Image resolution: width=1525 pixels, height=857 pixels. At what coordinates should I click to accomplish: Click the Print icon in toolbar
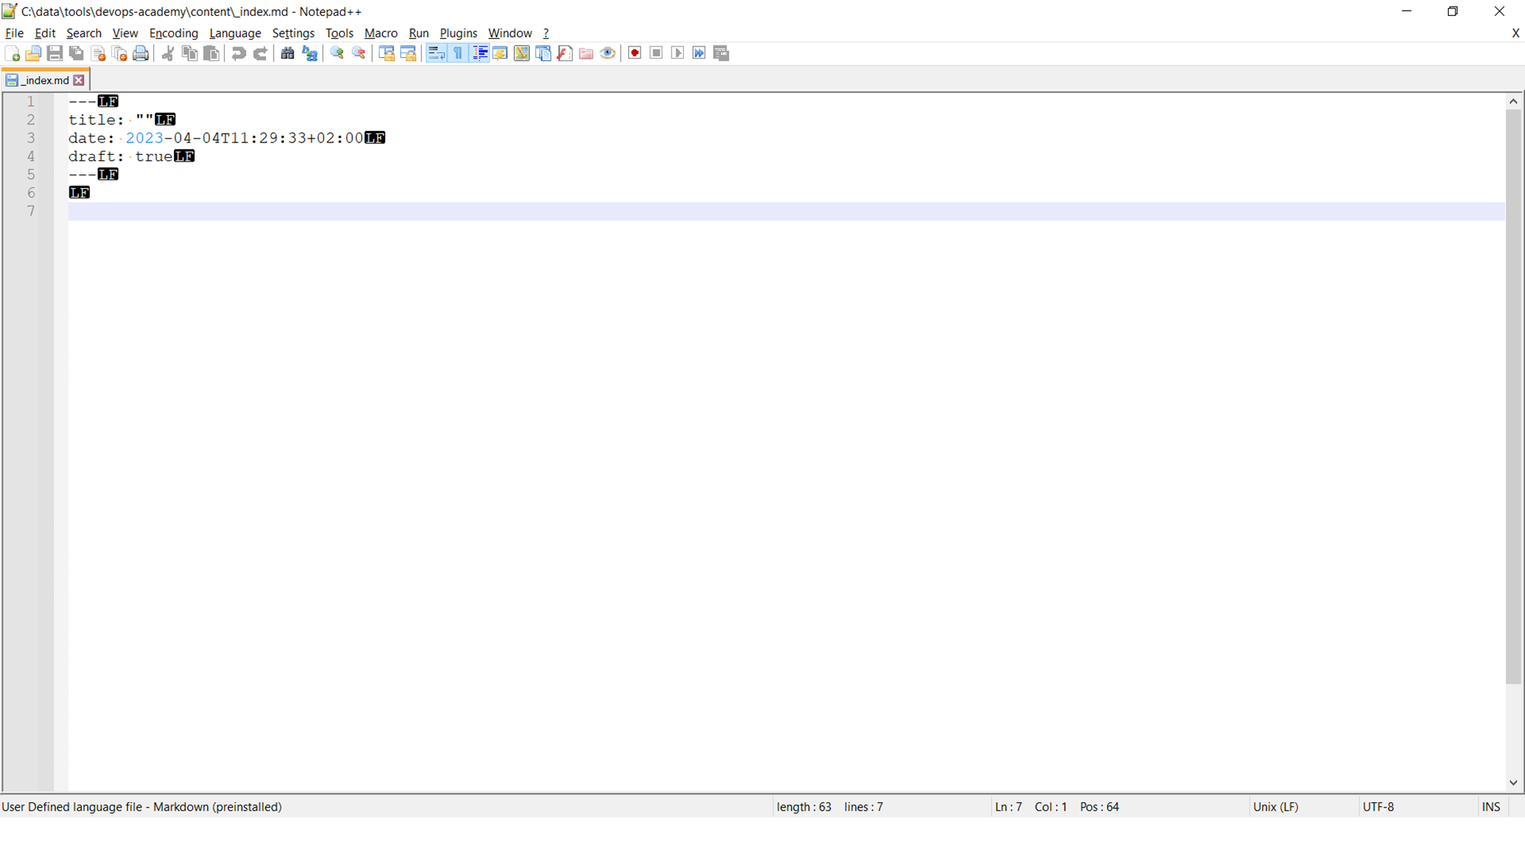click(140, 53)
